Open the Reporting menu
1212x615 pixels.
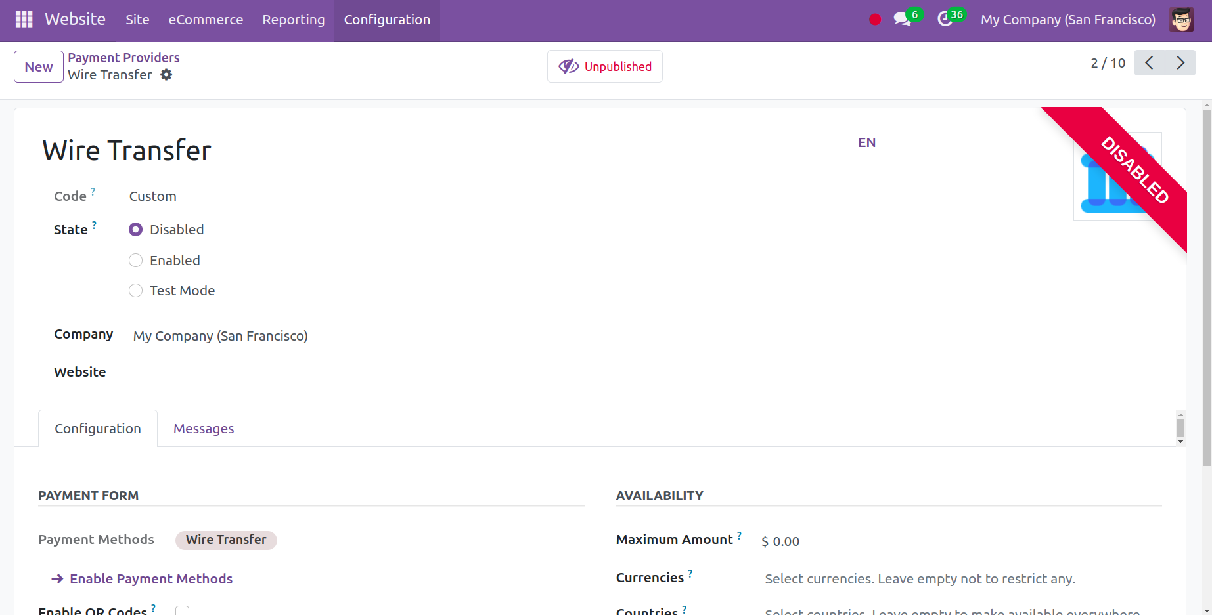(293, 20)
